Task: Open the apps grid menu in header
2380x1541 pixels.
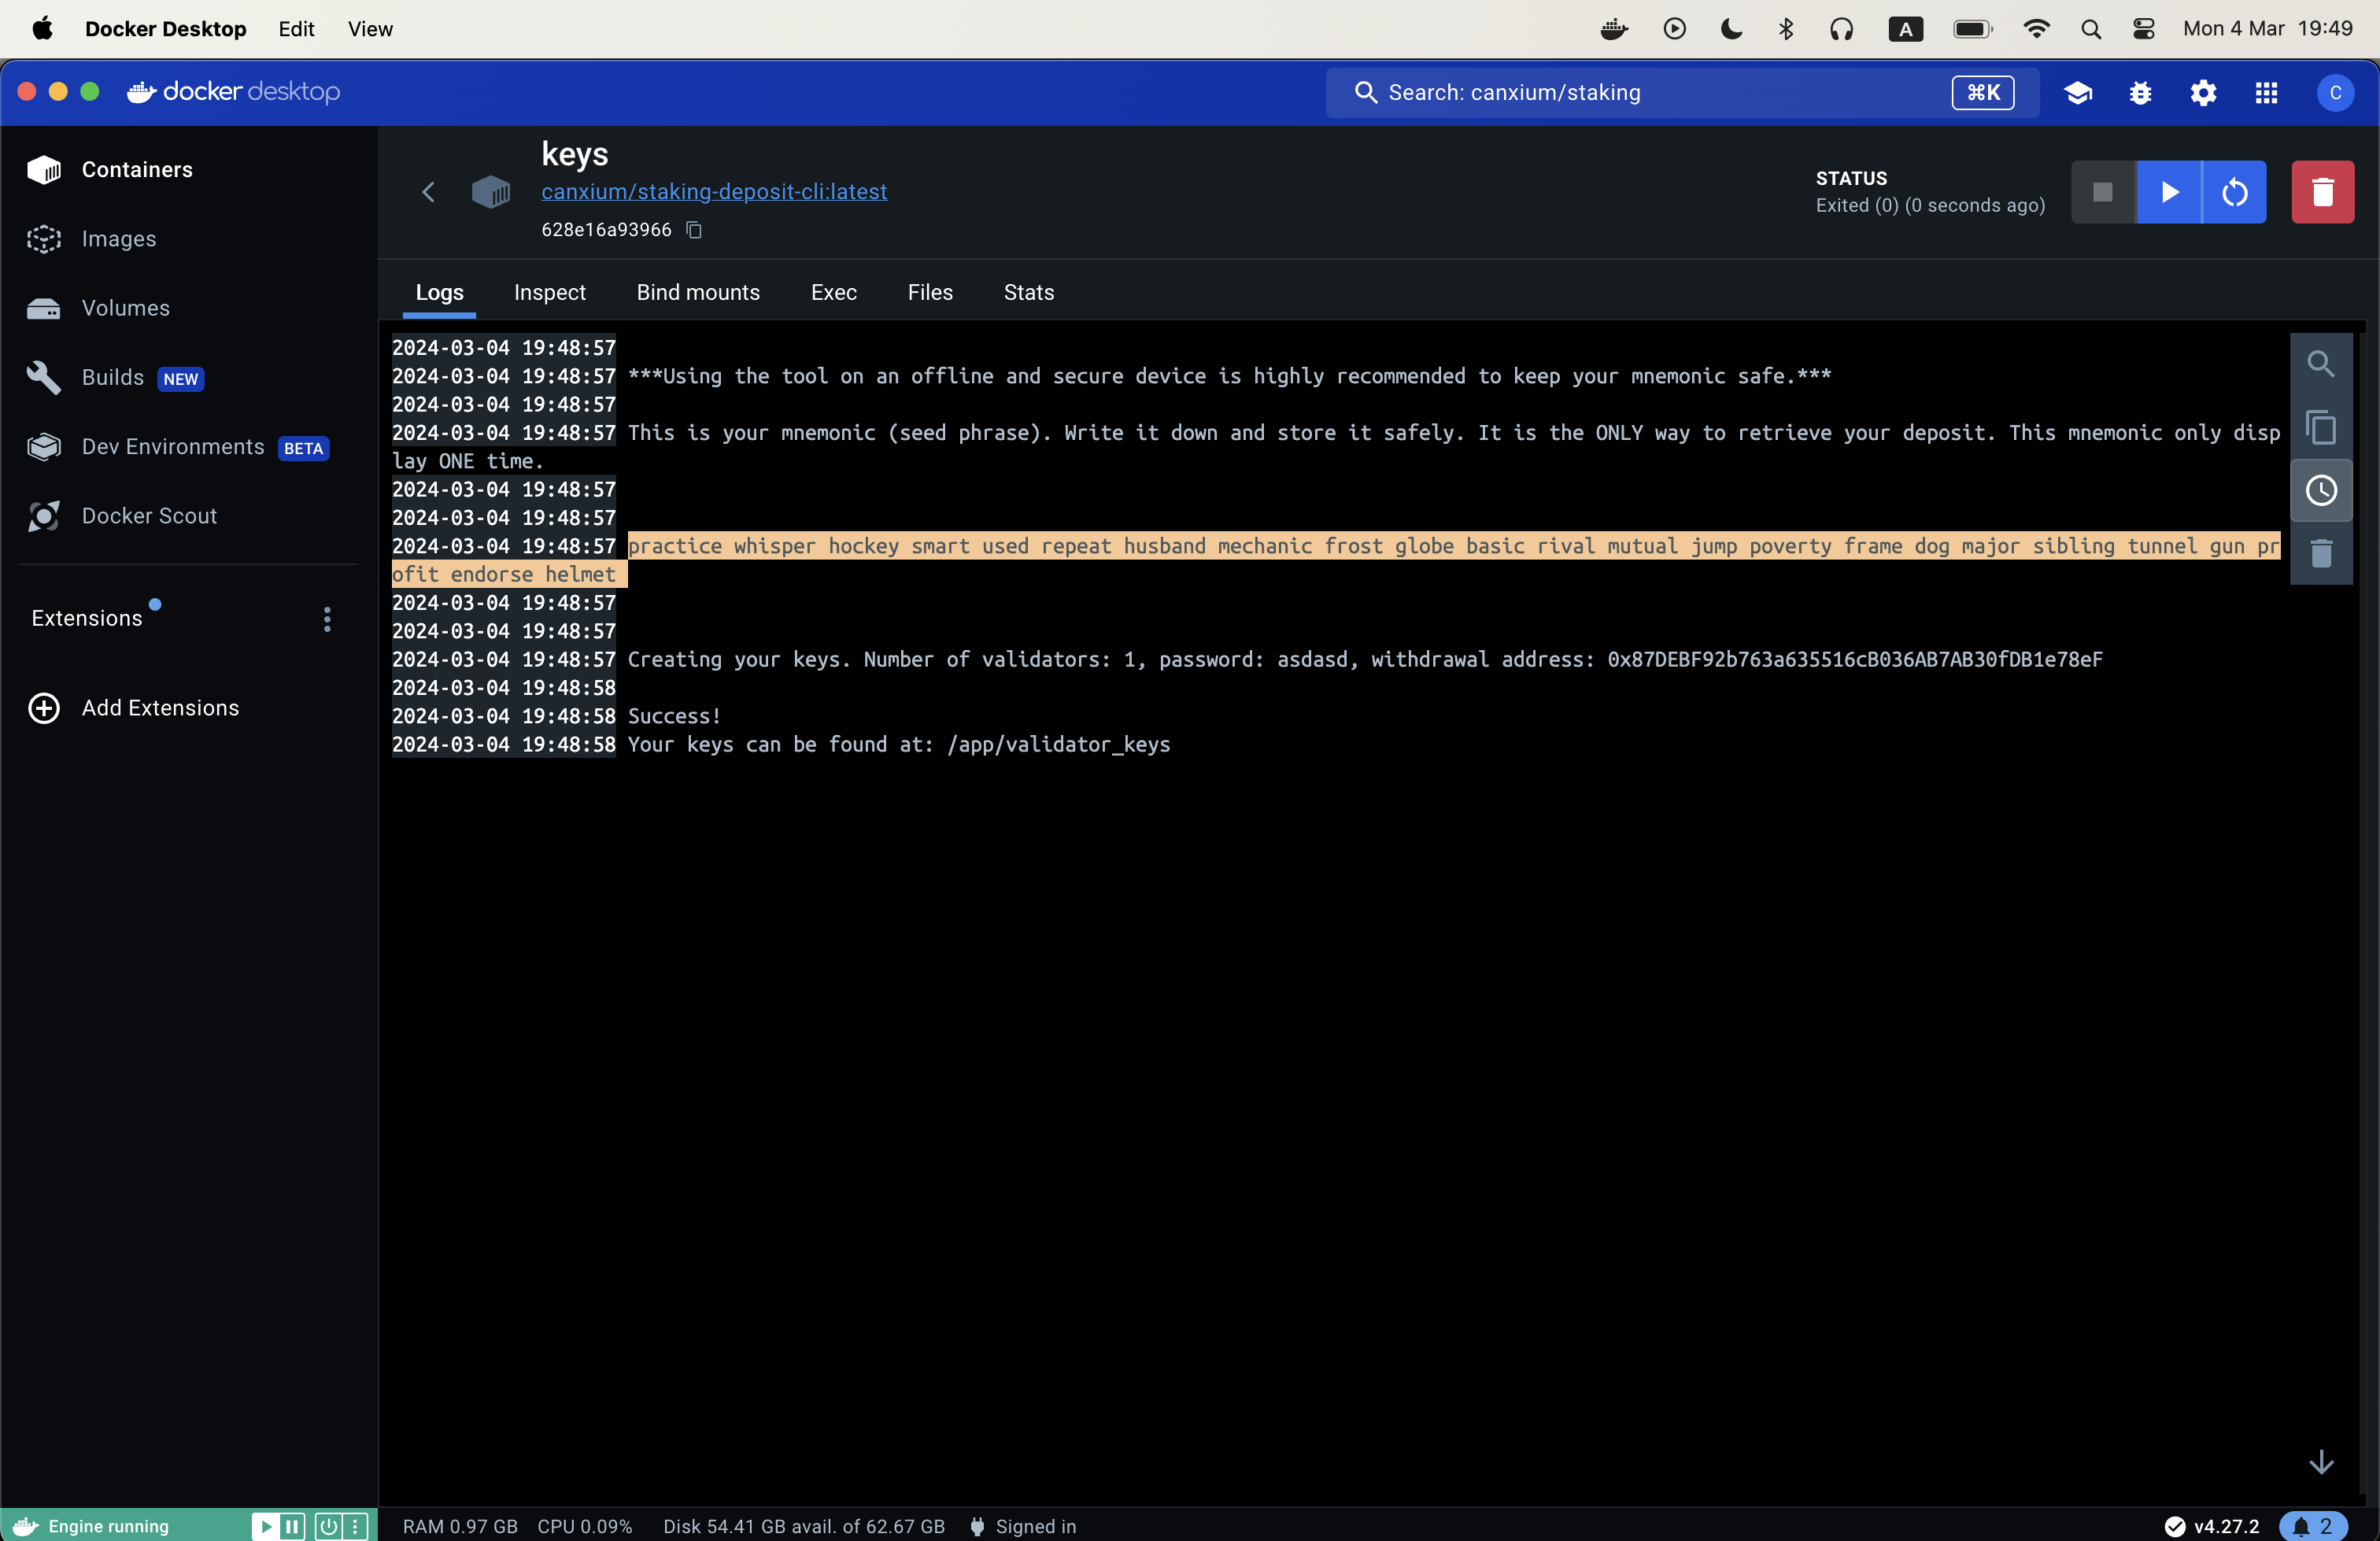Action: click(x=2266, y=93)
